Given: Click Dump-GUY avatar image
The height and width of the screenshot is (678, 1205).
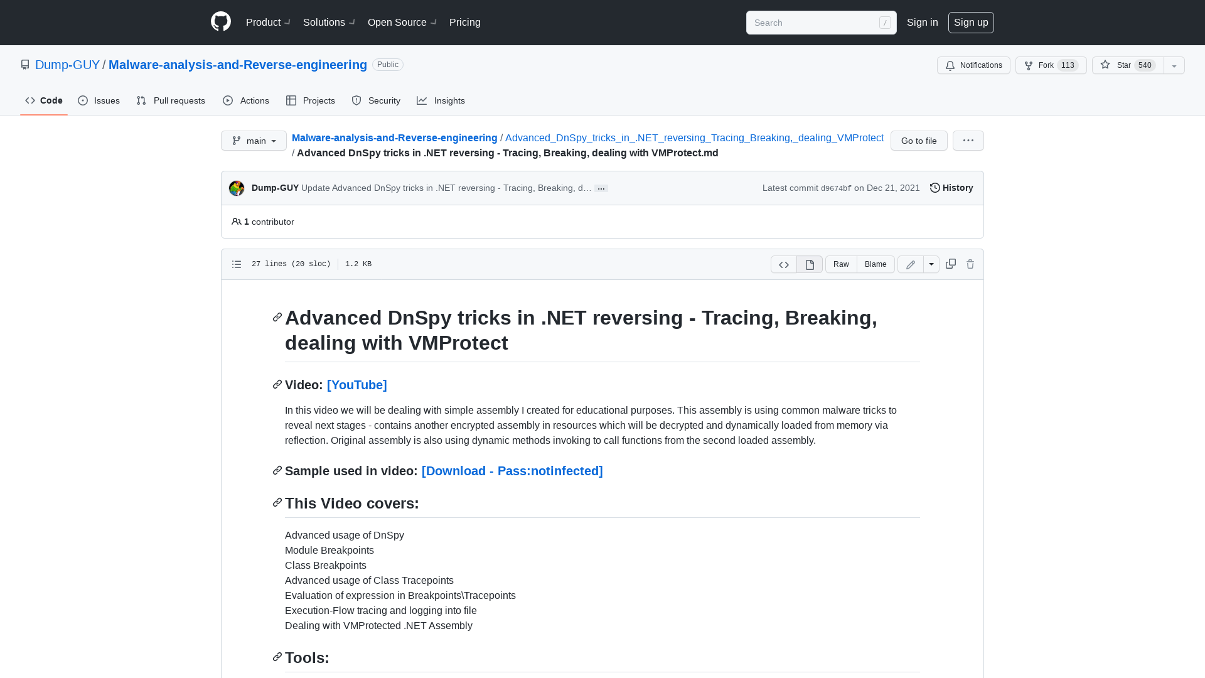Looking at the screenshot, I should click(x=237, y=188).
